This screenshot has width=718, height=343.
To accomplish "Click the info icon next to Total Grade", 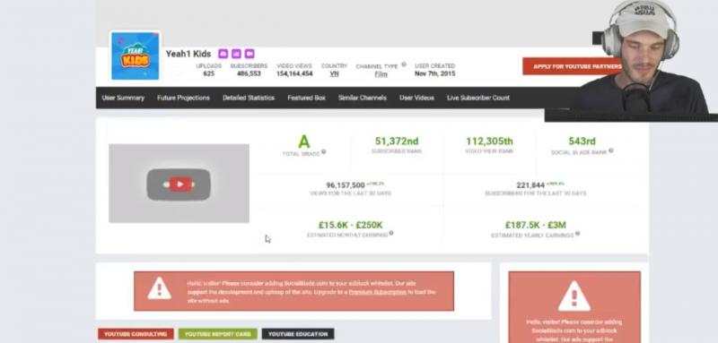I will [x=324, y=152].
